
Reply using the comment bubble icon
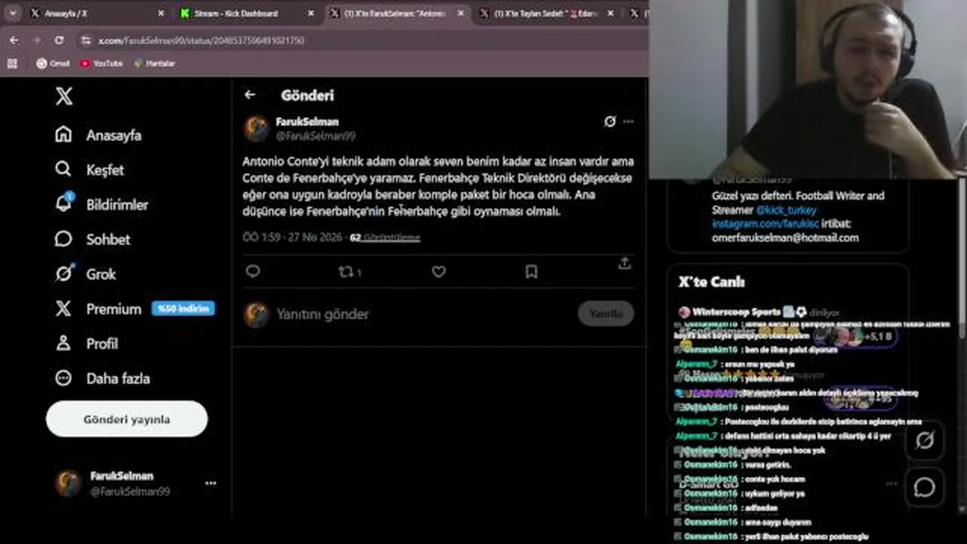tap(253, 271)
